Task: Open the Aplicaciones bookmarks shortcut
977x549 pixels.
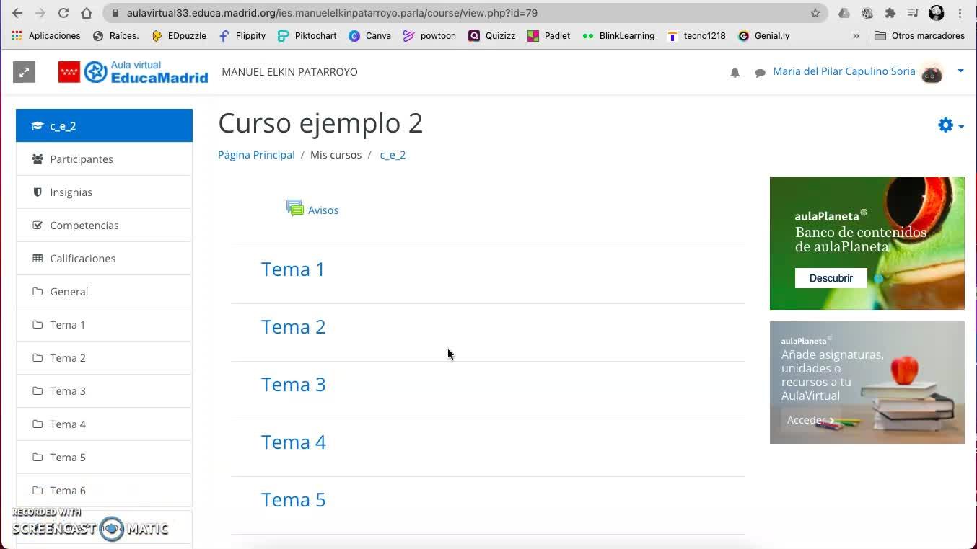Action: 46,36
